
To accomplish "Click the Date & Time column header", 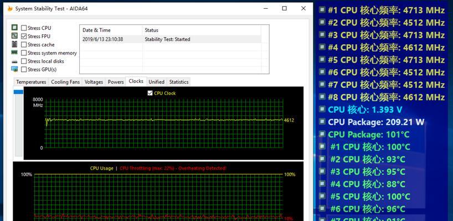I will pyautogui.click(x=111, y=30).
